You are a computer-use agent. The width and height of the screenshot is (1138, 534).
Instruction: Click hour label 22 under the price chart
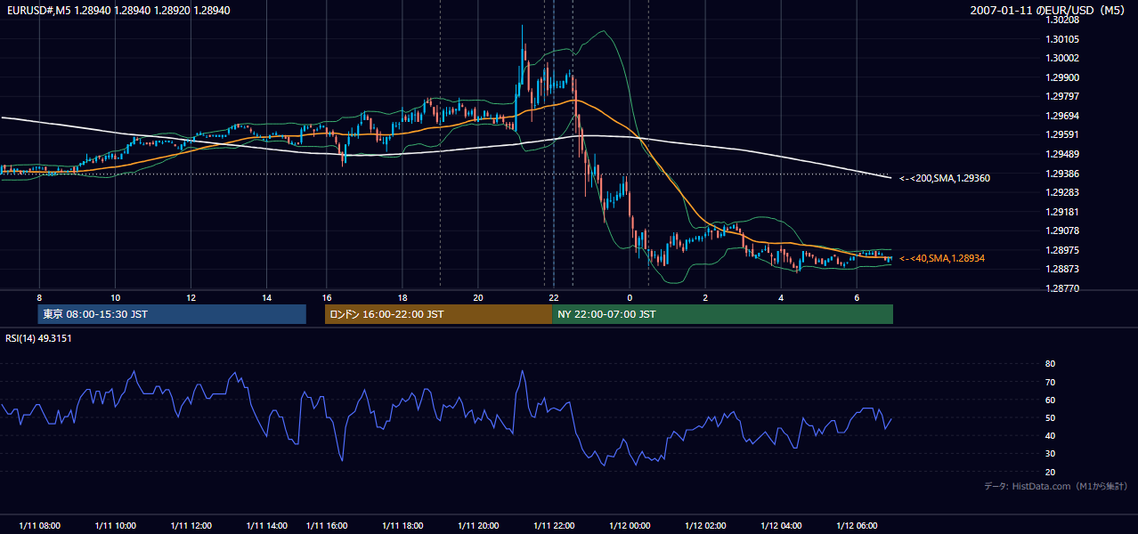tap(554, 297)
